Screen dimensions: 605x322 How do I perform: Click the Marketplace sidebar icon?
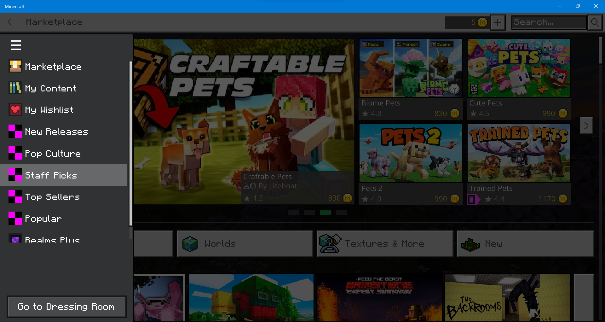coord(15,66)
